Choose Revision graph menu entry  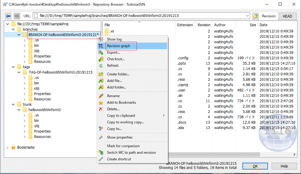click(x=132, y=46)
